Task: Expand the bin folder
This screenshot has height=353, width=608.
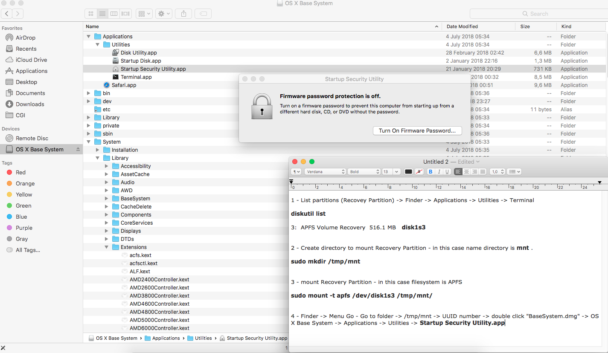Action: 88,93
